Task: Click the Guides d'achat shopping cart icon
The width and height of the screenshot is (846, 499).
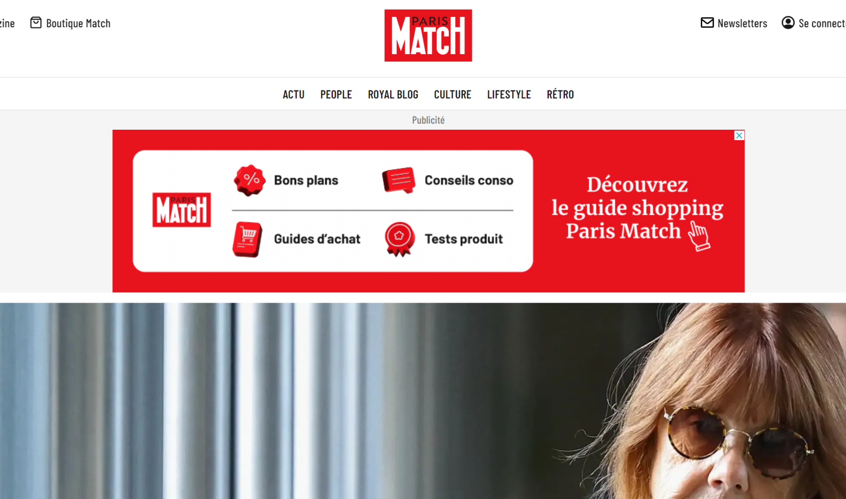Action: tap(247, 239)
